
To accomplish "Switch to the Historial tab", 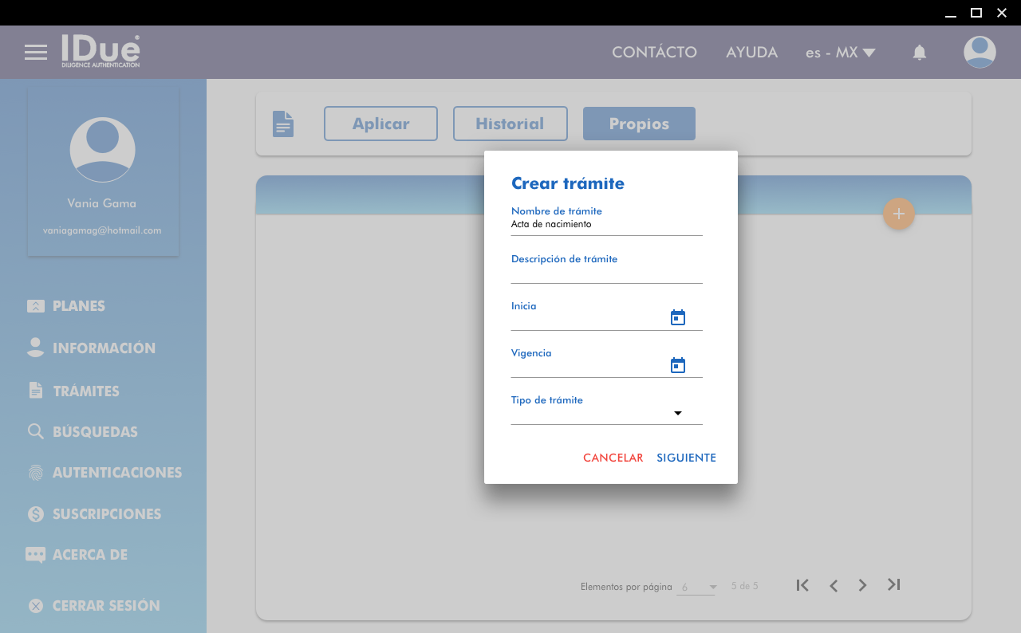I will [510, 124].
